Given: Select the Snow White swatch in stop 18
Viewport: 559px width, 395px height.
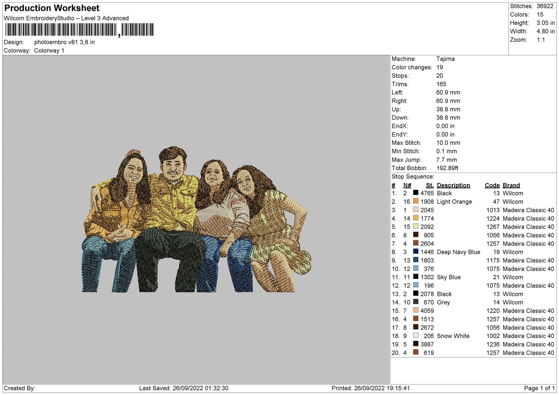Looking at the screenshot, I should pyautogui.click(x=415, y=336).
